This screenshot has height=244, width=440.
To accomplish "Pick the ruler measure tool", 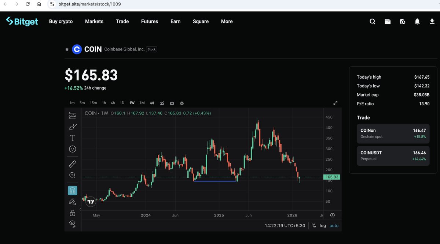I will pyautogui.click(x=72, y=164).
